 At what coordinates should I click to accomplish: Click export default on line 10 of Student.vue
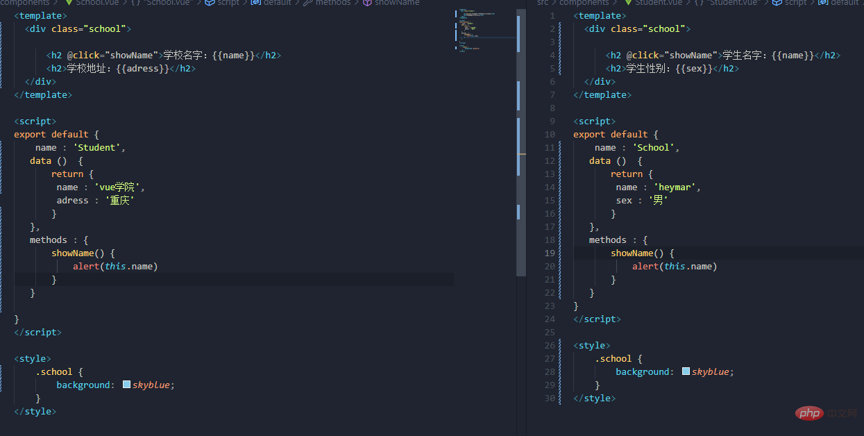[611, 134]
